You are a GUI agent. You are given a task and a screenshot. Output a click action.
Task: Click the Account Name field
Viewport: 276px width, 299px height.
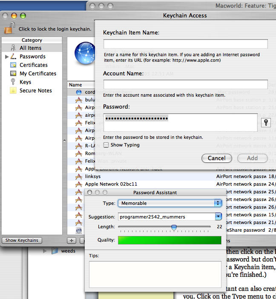(186, 84)
